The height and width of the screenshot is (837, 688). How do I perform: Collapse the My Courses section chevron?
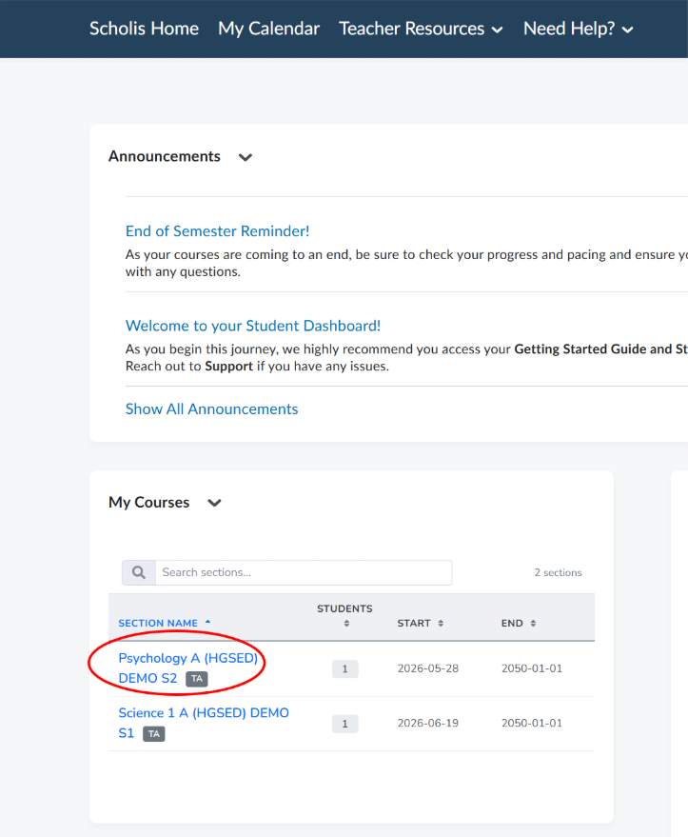(214, 503)
